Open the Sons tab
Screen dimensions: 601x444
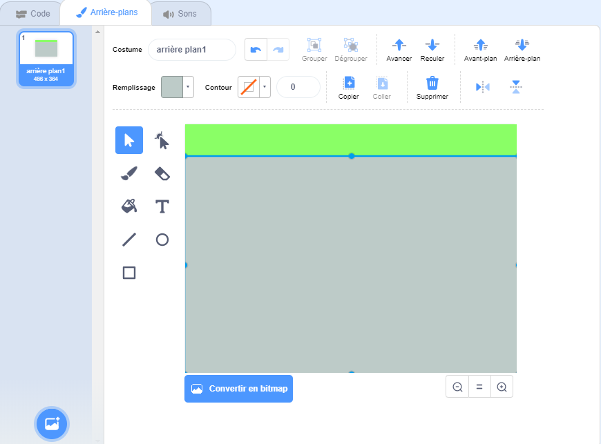tap(180, 14)
